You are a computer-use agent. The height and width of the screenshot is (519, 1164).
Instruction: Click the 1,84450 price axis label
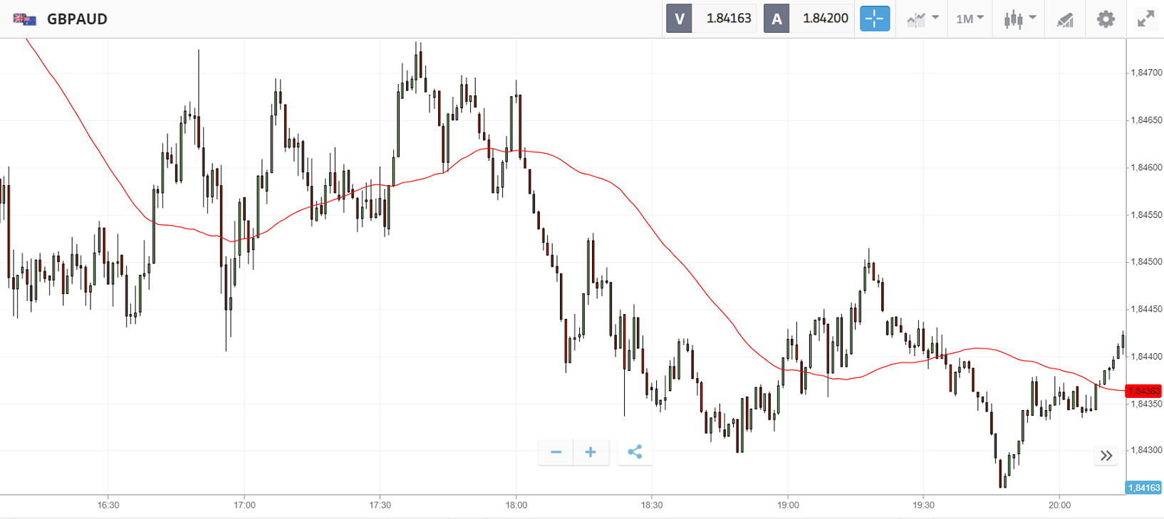click(x=1146, y=309)
